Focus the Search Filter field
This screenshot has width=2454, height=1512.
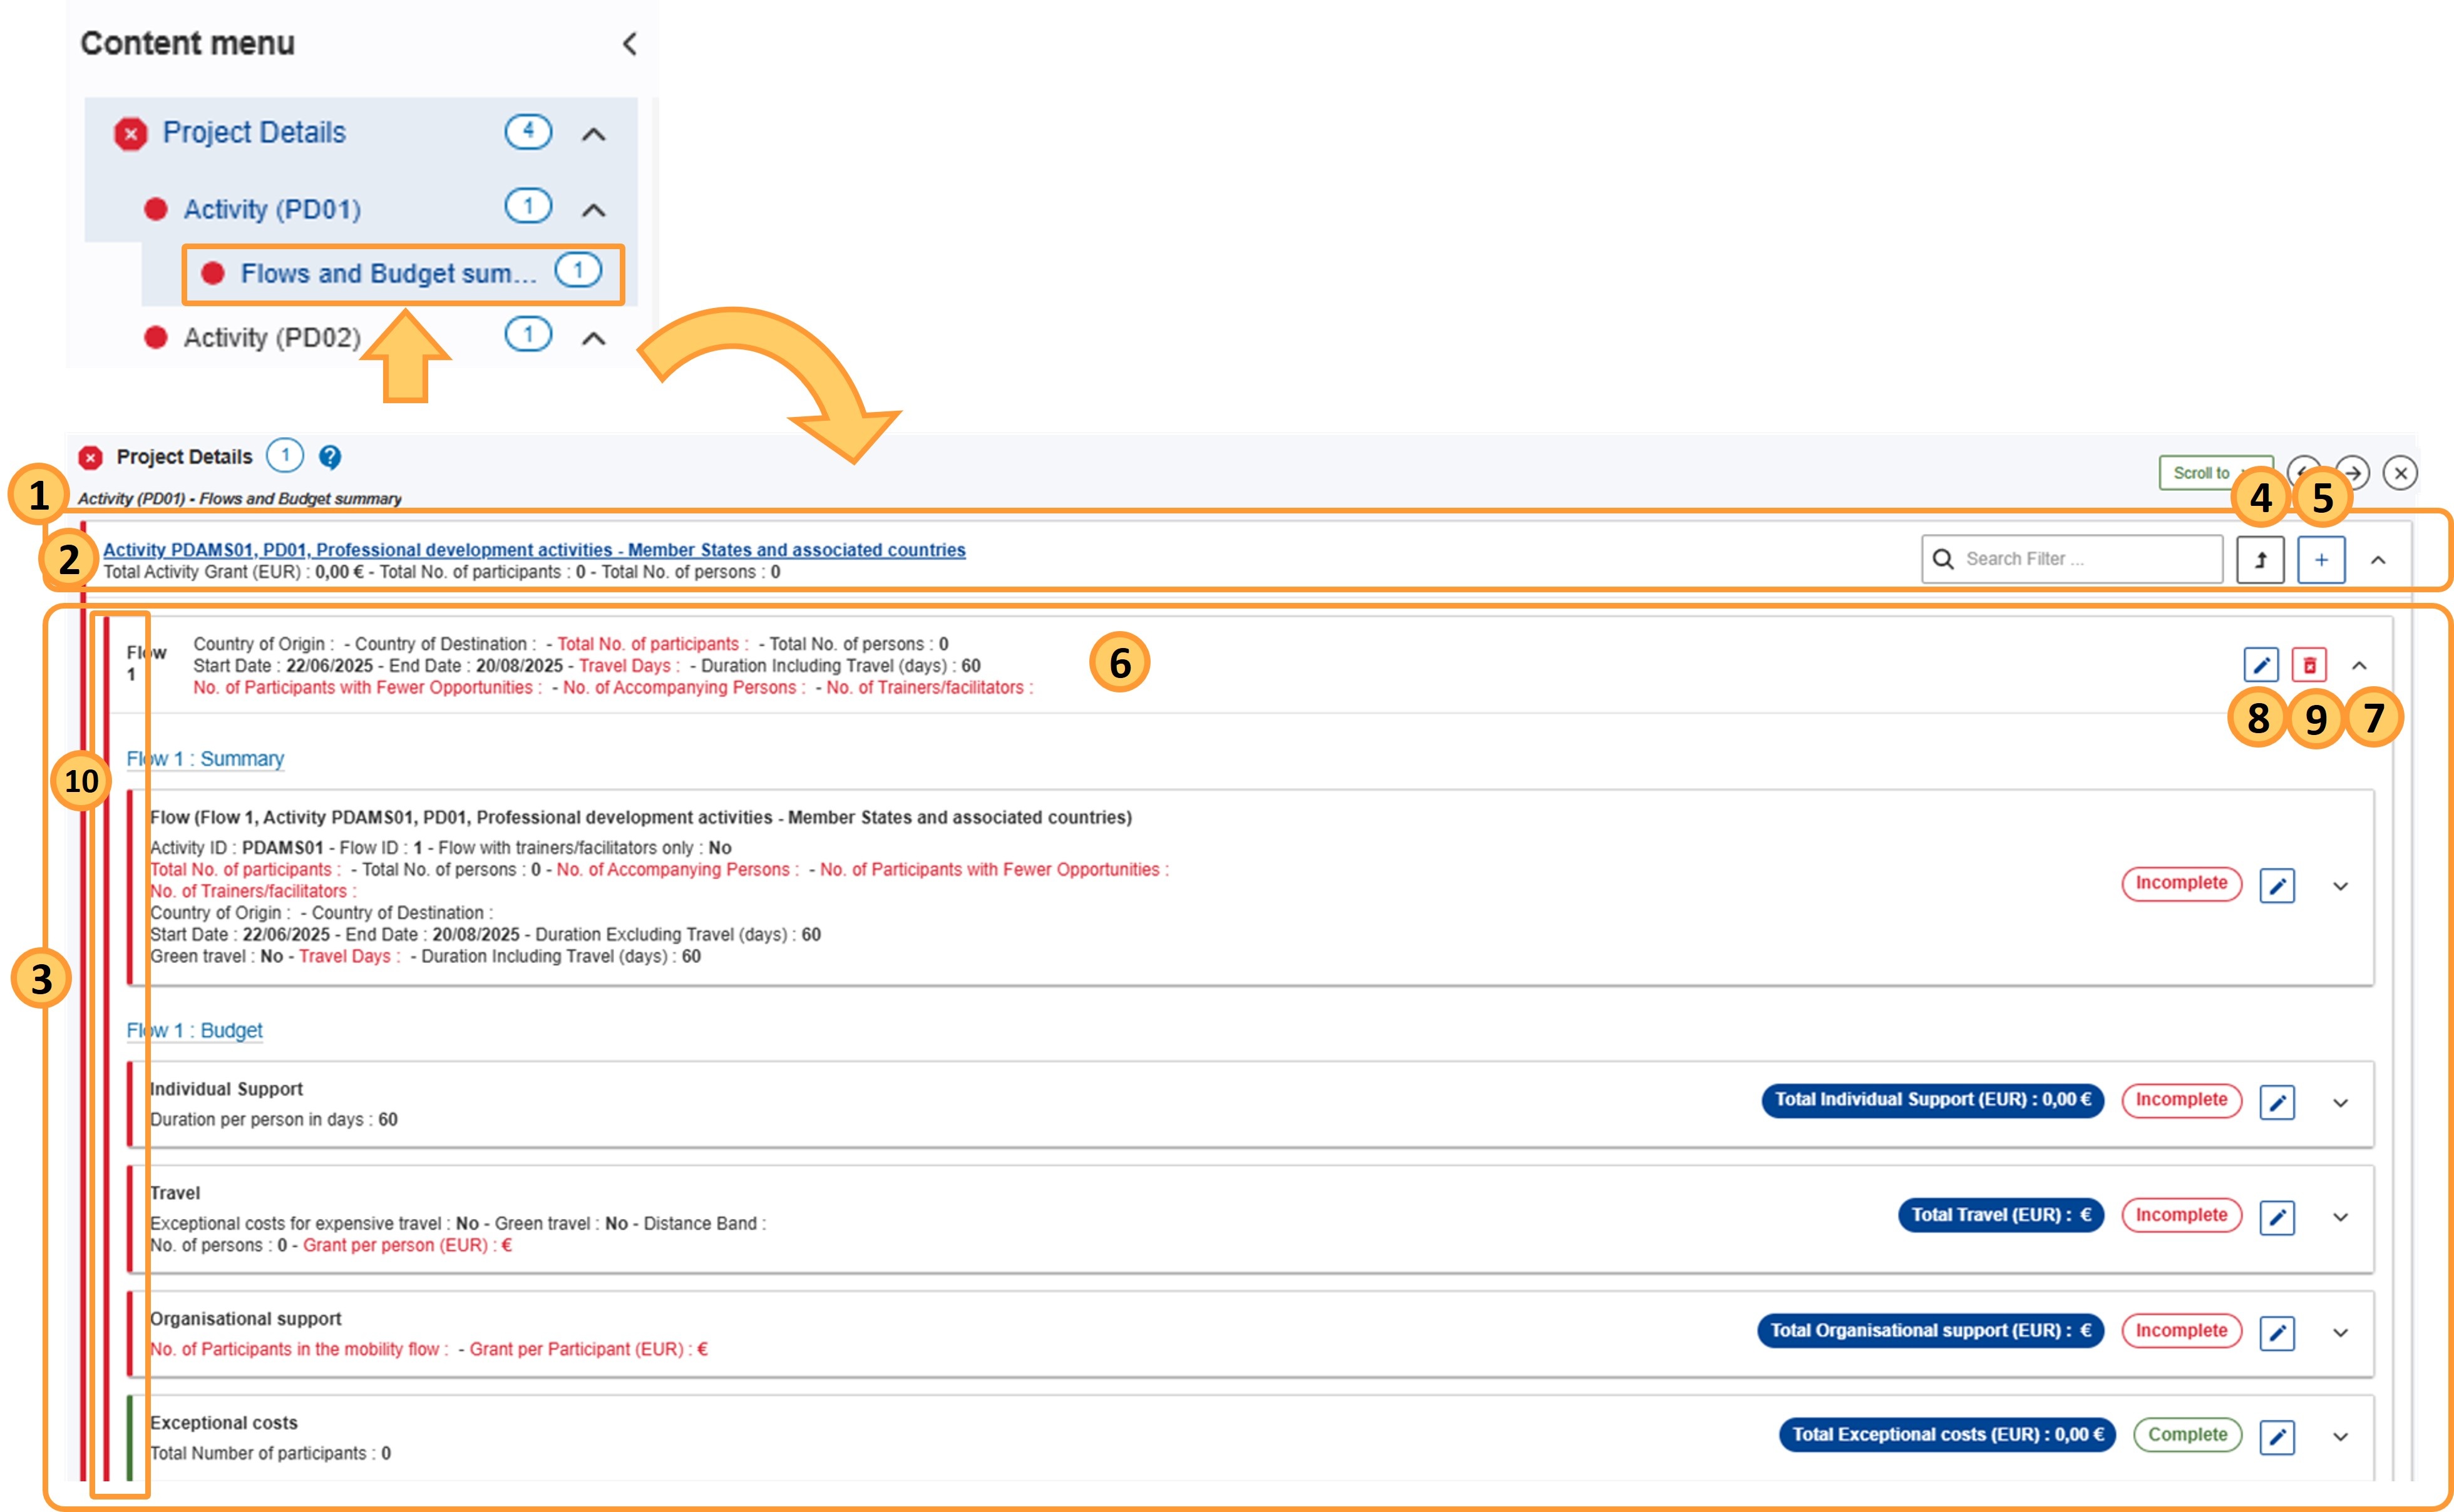pyautogui.click(x=2071, y=559)
